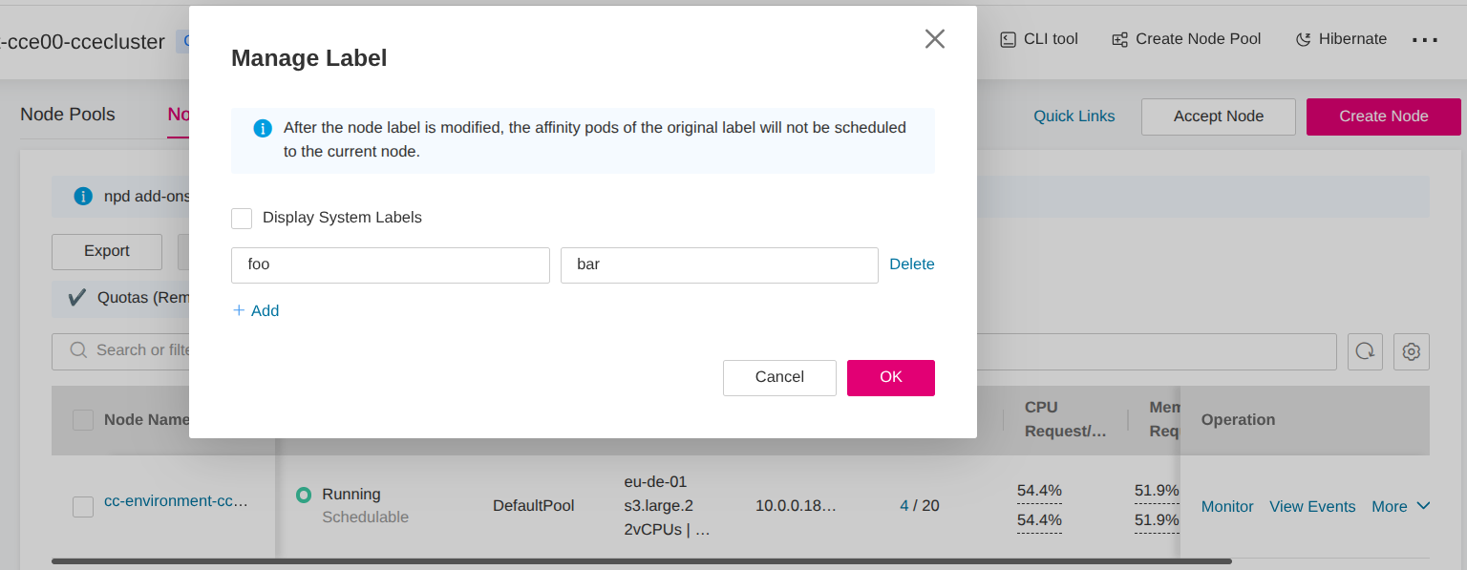Click the Delete link next to bar

(911, 264)
